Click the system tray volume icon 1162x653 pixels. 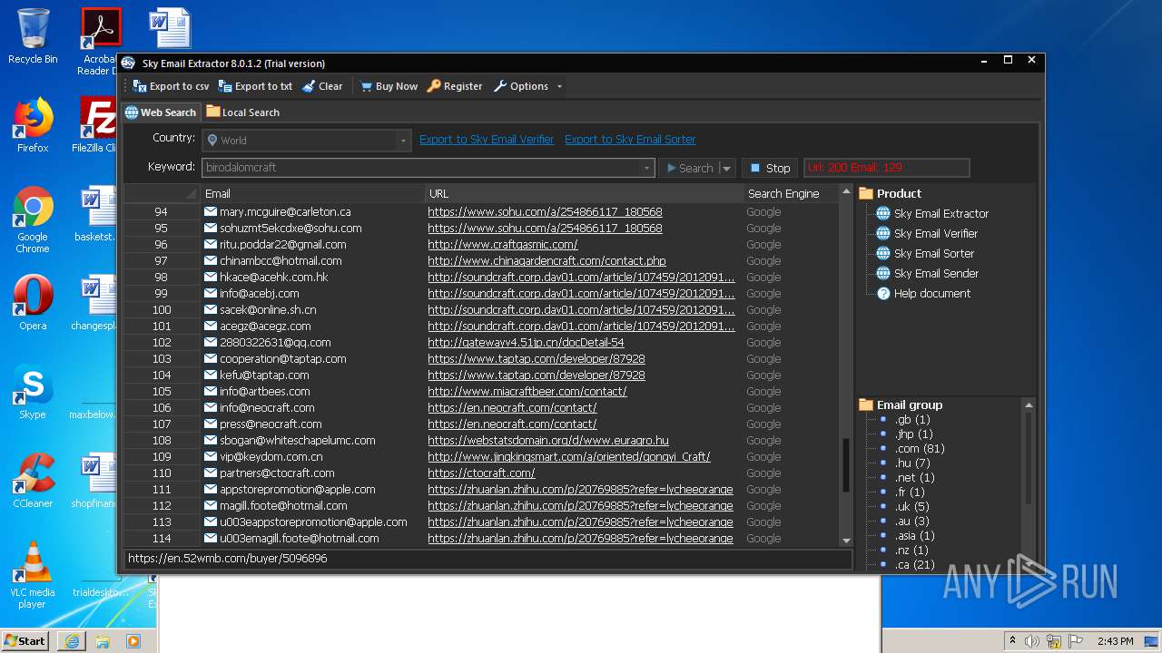[1031, 641]
